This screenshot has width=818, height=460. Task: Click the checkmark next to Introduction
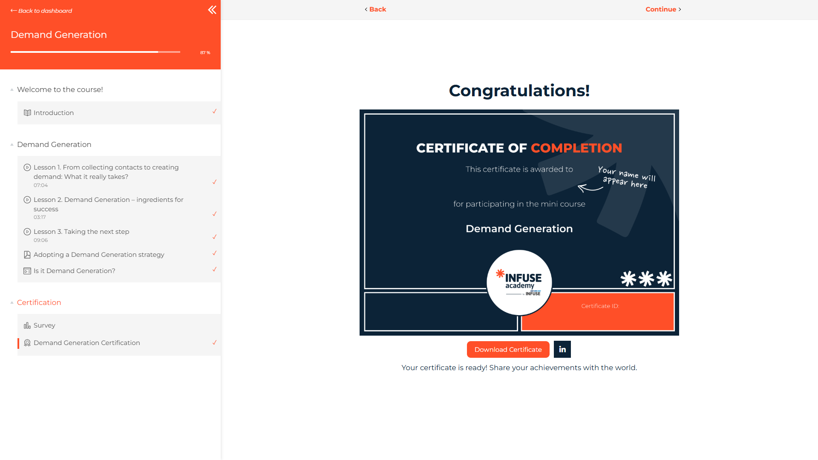pos(214,112)
